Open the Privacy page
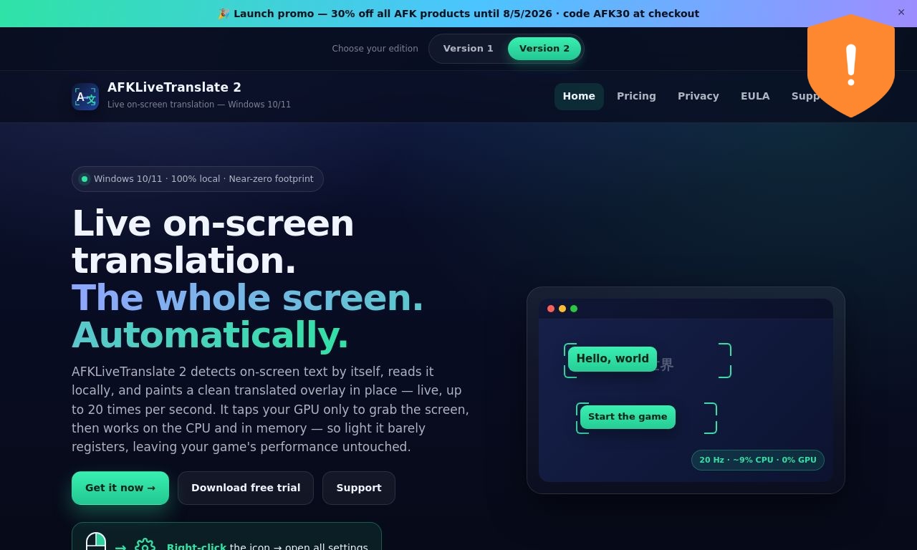The image size is (917, 550). [x=698, y=97]
